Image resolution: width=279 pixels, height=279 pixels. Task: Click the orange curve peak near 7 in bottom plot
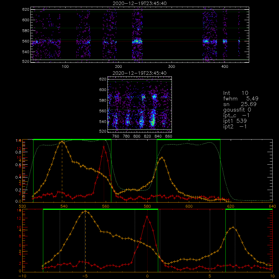[233, 227]
